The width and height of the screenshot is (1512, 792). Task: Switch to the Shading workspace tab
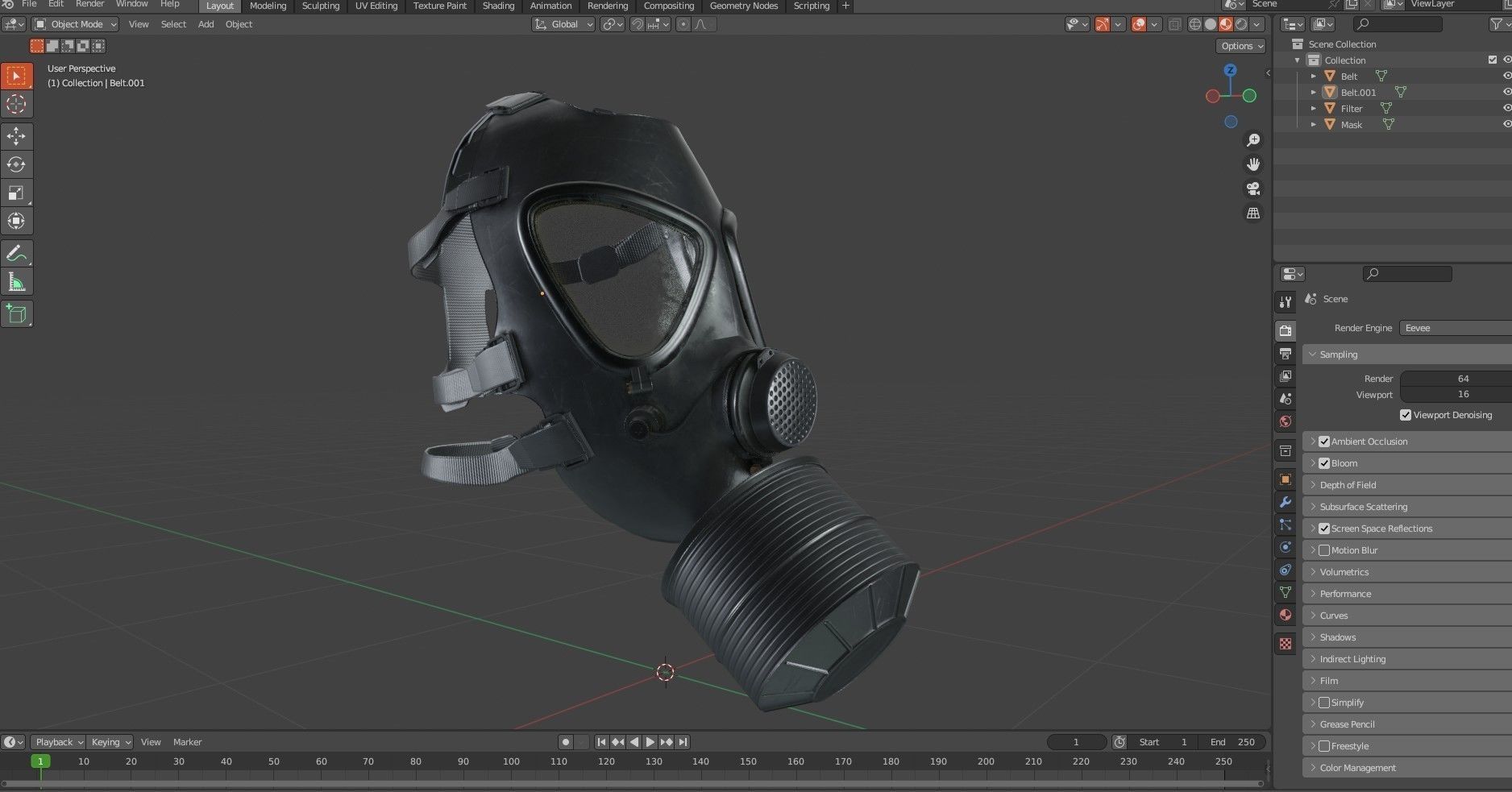[498, 6]
